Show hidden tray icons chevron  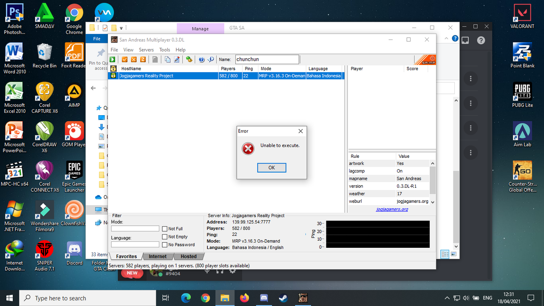(447, 298)
